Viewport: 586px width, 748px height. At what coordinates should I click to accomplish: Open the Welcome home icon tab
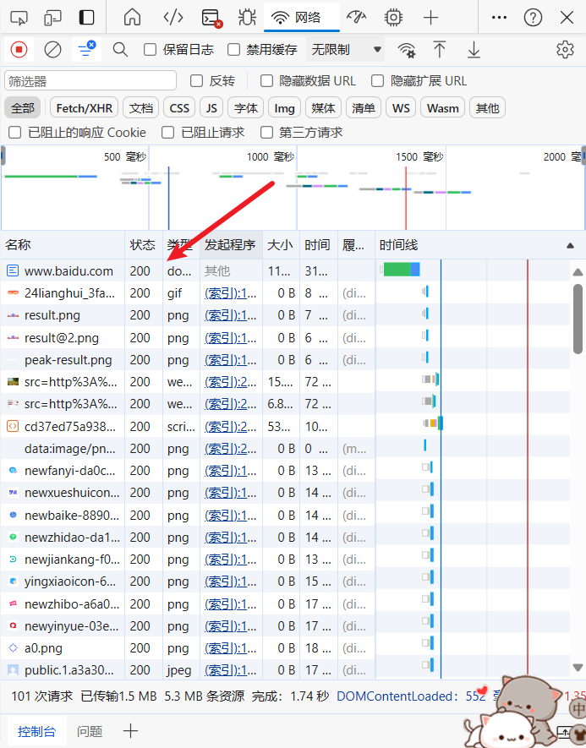coord(132,18)
